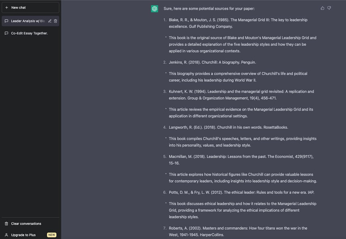The height and width of the screenshot is (239, 346).
Task: Click the Roberts Masters and commanders citation
Action: click(238, 232)
